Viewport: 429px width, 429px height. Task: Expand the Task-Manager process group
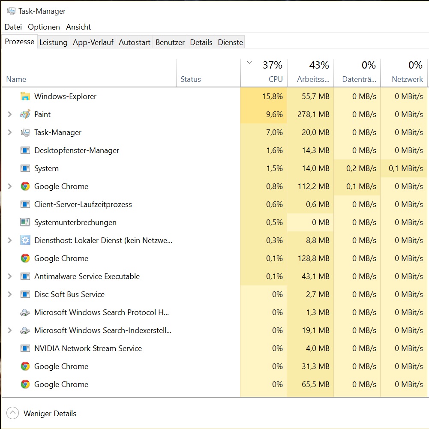(10, 132)
